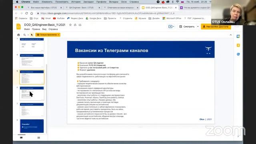This screenshot has width=256, height=144.
Task: Open the Справка menu in macOS menu bar
Action: click(x=134, y=2)
